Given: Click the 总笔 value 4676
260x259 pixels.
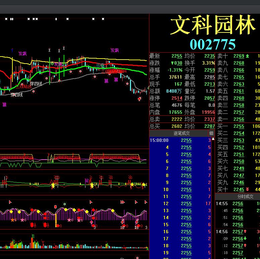Looking at the screenshot, I should point(177,105).
